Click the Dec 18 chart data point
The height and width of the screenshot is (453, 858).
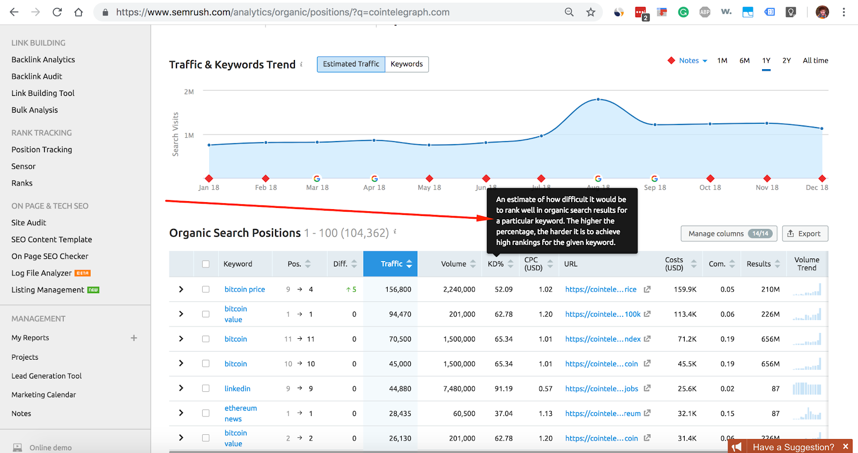(822, 128)
